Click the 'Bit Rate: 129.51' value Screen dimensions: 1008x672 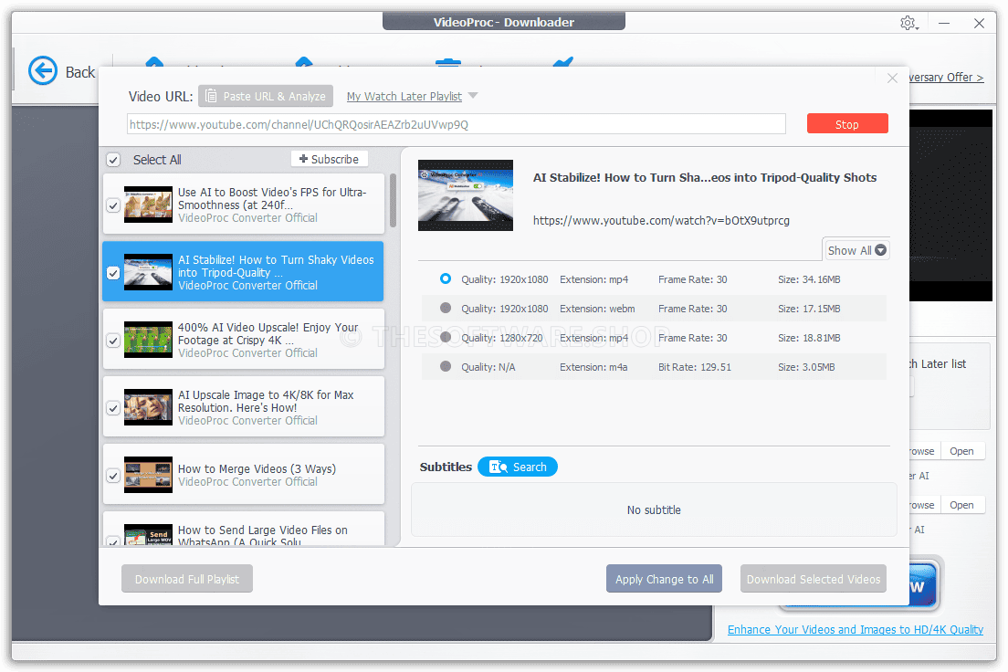[x=694, y=367]
